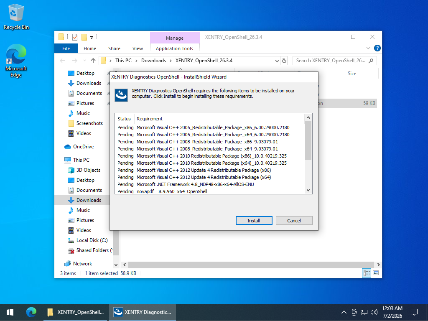Open recent locations dropdown in Explorer
Screen dimensions: 428x321
click(84, 61)
